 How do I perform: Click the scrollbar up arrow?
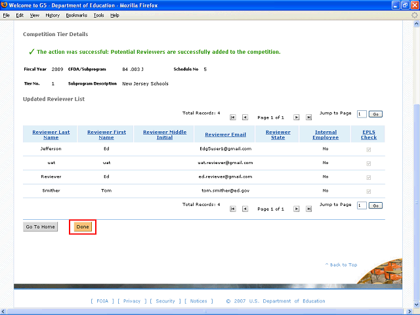[417, 24]
